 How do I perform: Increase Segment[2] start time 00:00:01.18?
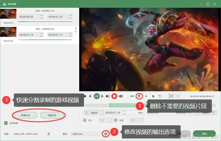click(41, 33)
